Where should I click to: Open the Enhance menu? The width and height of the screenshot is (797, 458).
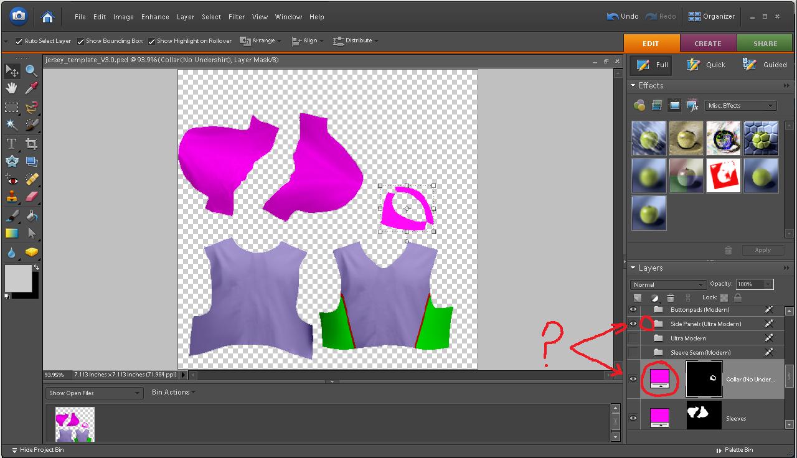(155, 17)
